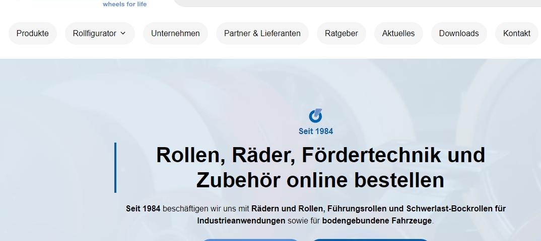Click the 'wheels for life' logo tagline
The width and height of the screenshot is (541, 241).
(x=124, y=4)
